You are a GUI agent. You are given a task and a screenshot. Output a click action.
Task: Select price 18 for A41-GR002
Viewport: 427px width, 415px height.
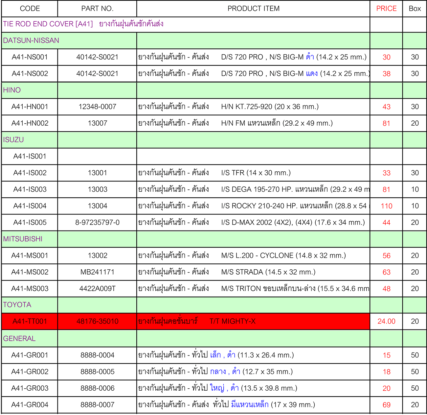click(386, 372)
